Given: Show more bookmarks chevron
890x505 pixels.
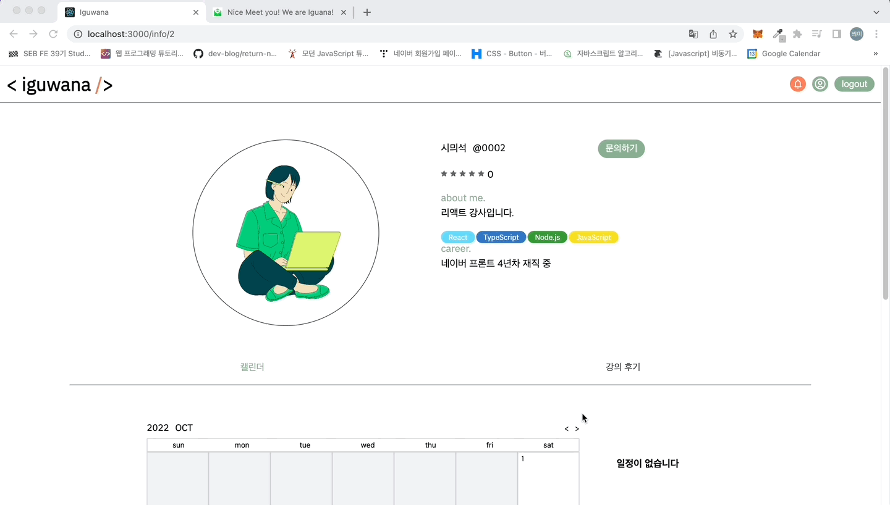Looking at the screenshot, I should click(x=876, y=54).
